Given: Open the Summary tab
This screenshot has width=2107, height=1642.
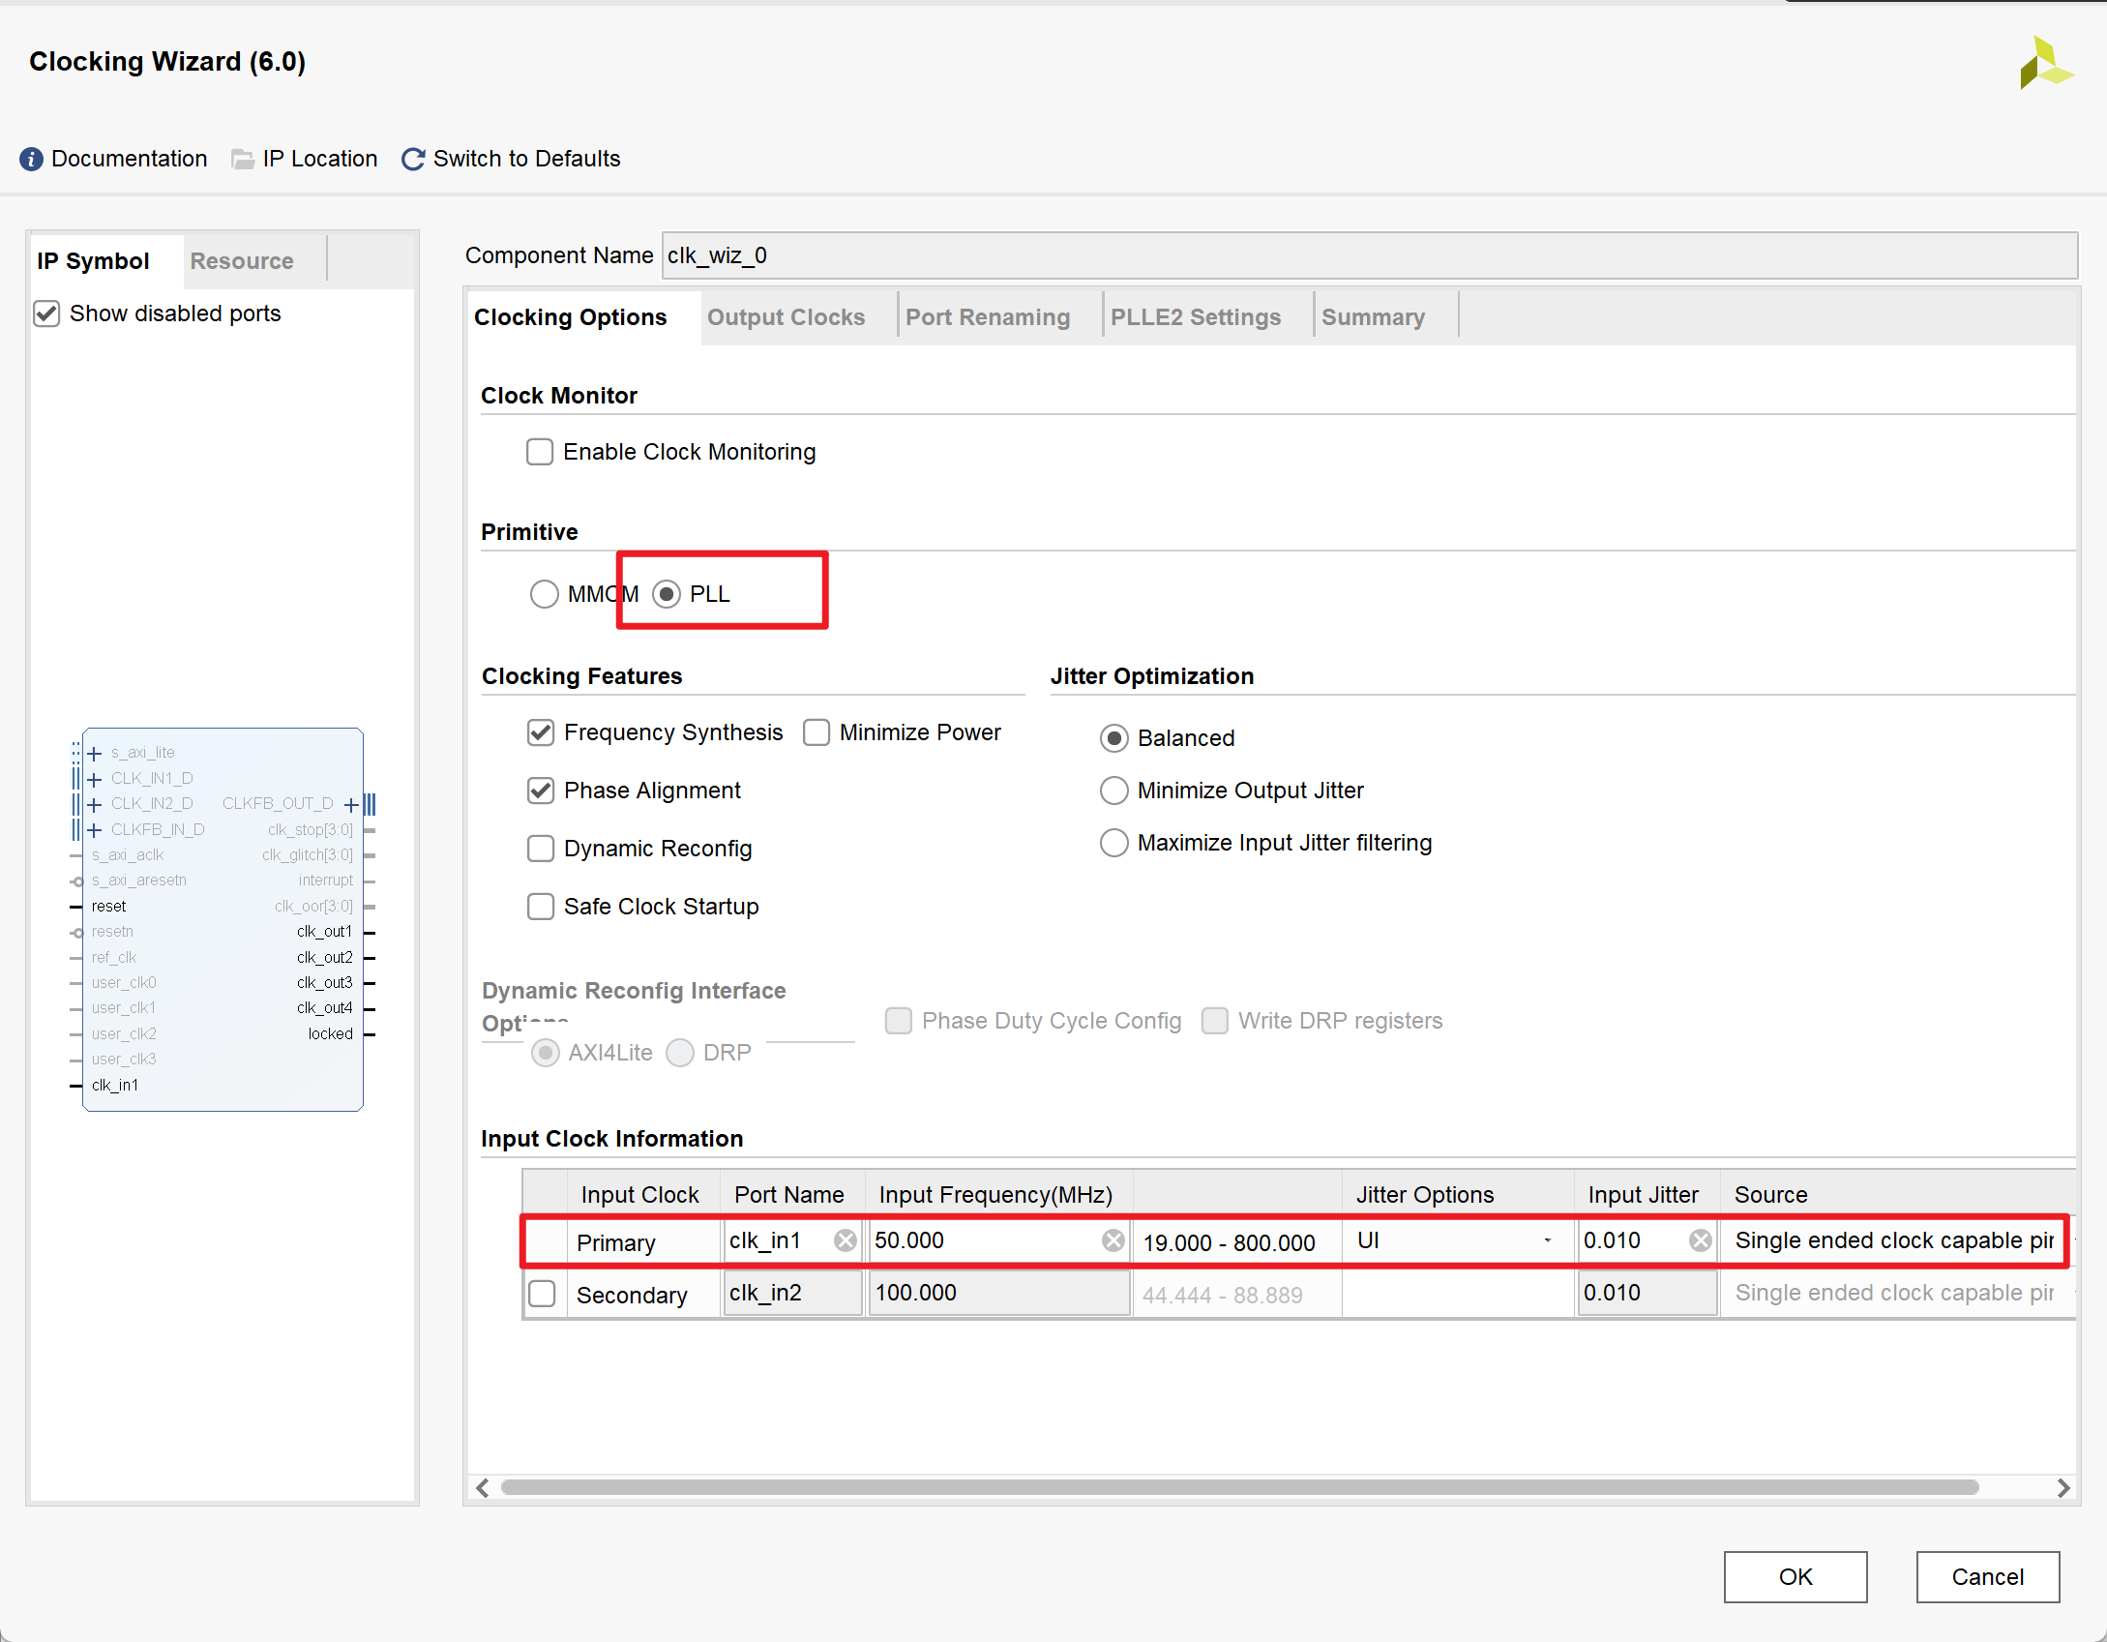Looking at the screenshot, I should tap(1374, 317).
